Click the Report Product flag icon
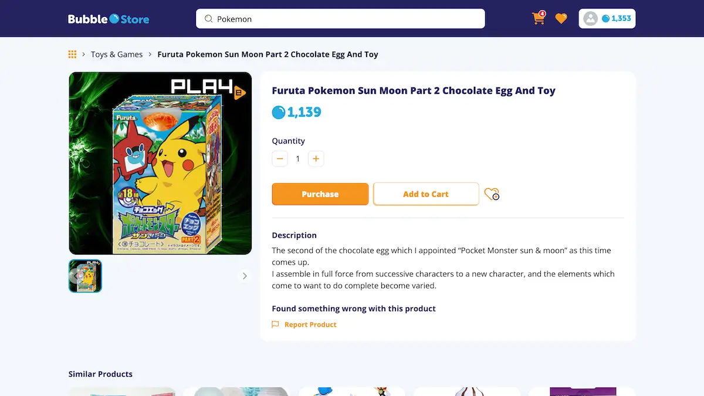The image size is (704, 396). click(275, 324)
